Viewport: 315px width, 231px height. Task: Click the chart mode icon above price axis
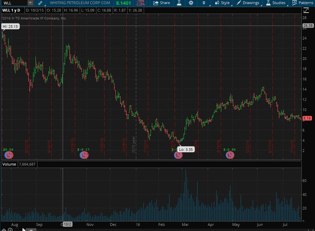305,10
